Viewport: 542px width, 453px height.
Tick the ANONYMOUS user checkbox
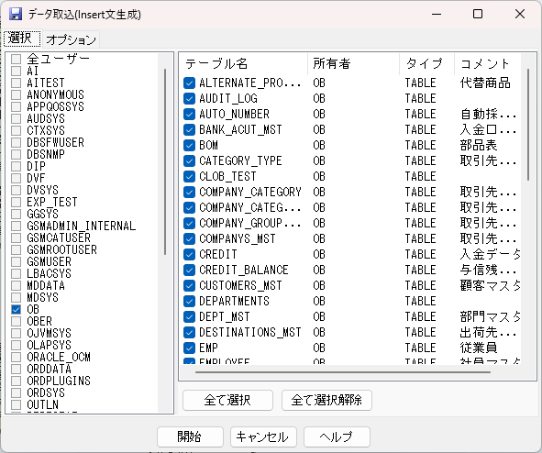click(x=16, y=94)
